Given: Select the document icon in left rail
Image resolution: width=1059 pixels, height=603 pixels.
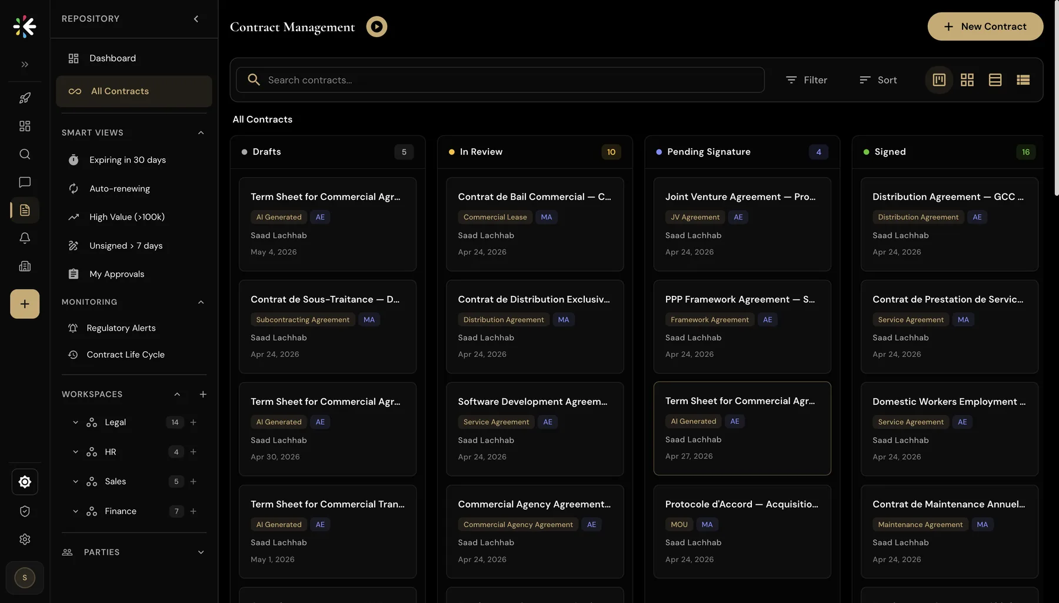Looking at the screenshot, I should [25, 210].
